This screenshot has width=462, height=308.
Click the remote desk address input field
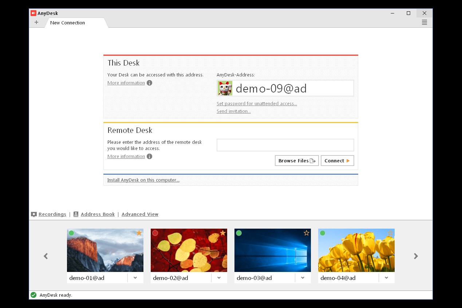click(x=285, y=145)
